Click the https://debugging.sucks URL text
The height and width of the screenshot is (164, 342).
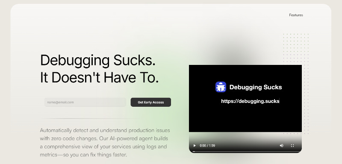click(x=250, y=101)
